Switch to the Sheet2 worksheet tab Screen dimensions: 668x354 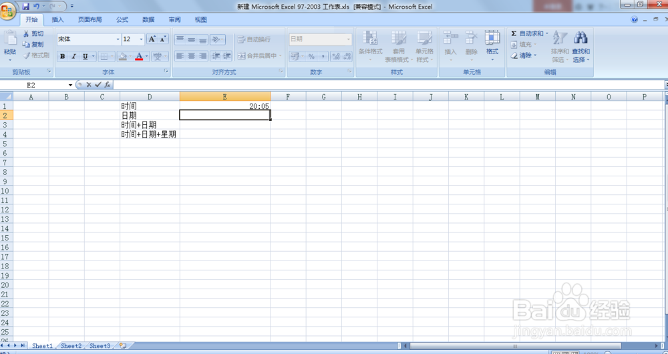coord(71,346)
